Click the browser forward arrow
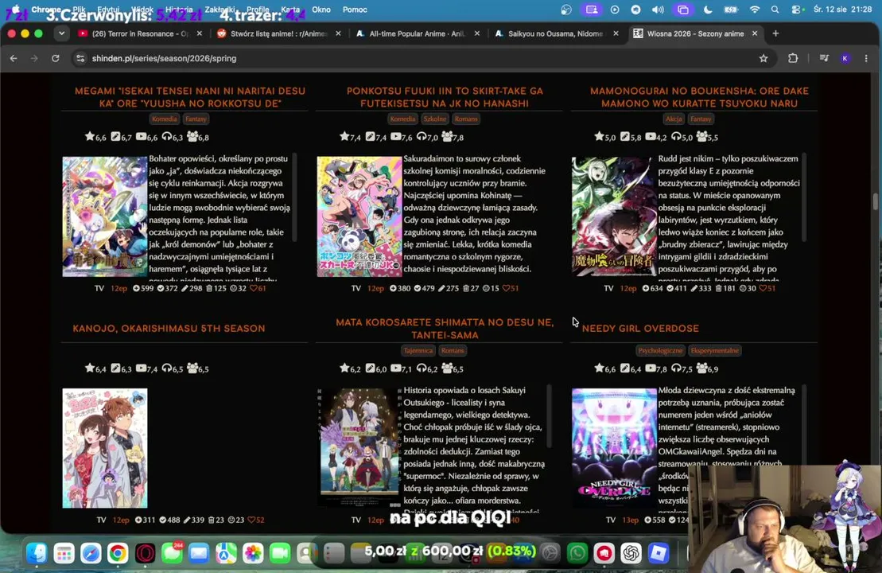The image size is (882, 573). pyautogui.click(x=34, y=58)
